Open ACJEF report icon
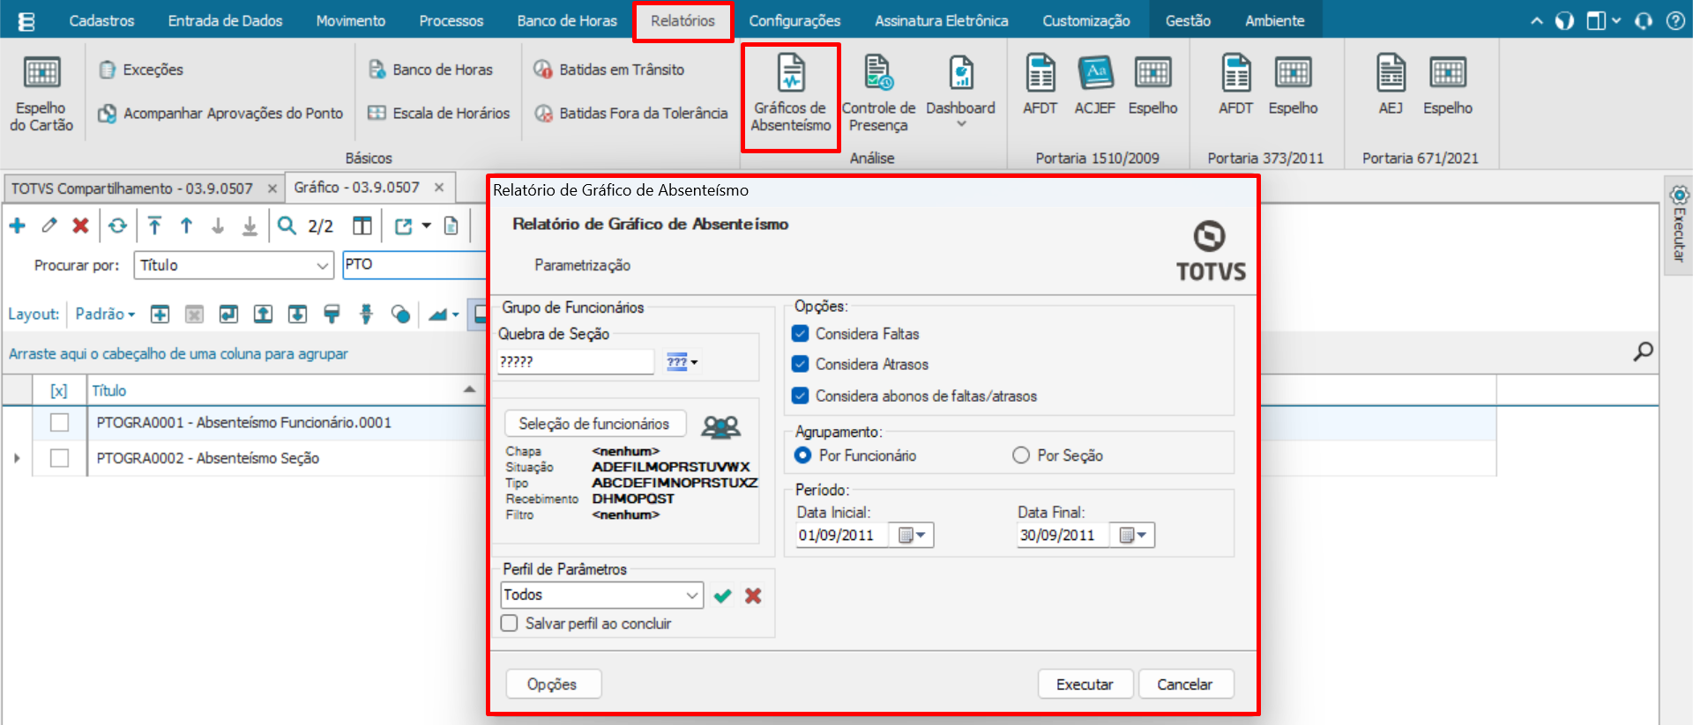Image resolution: width=1693 pixels, height=725 pixels. coord(1095,85)
